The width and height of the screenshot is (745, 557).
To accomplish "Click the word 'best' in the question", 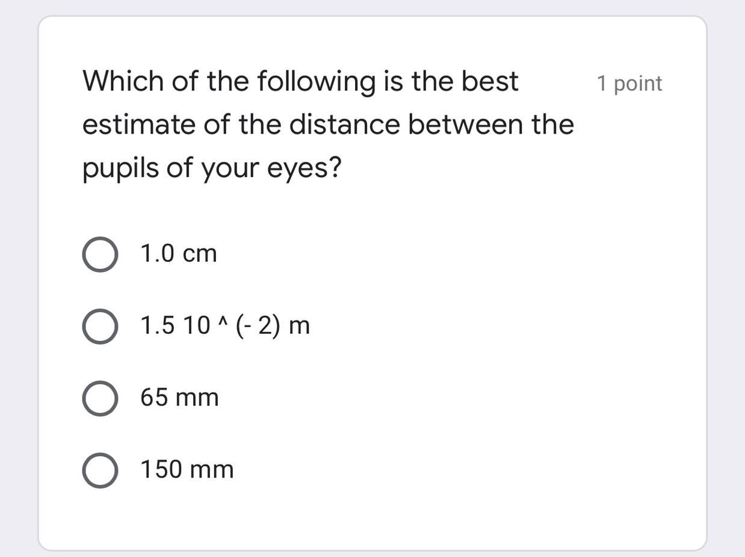I will (490, 81).
